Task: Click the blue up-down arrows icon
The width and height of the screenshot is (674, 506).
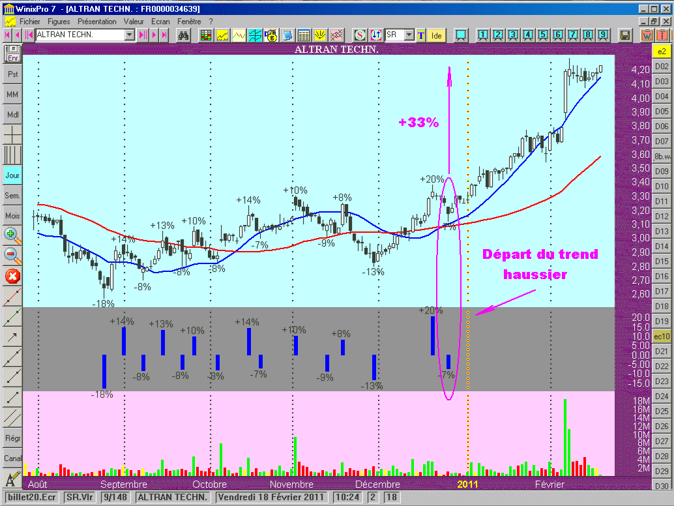Action: click(376, 35)
